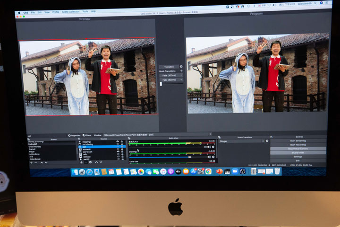340x227 pixels.
Task: Mute the first audio mixer channel
Action: tap(209, 147)
